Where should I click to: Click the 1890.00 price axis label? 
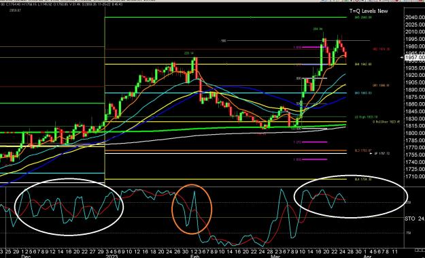(415, 90)
